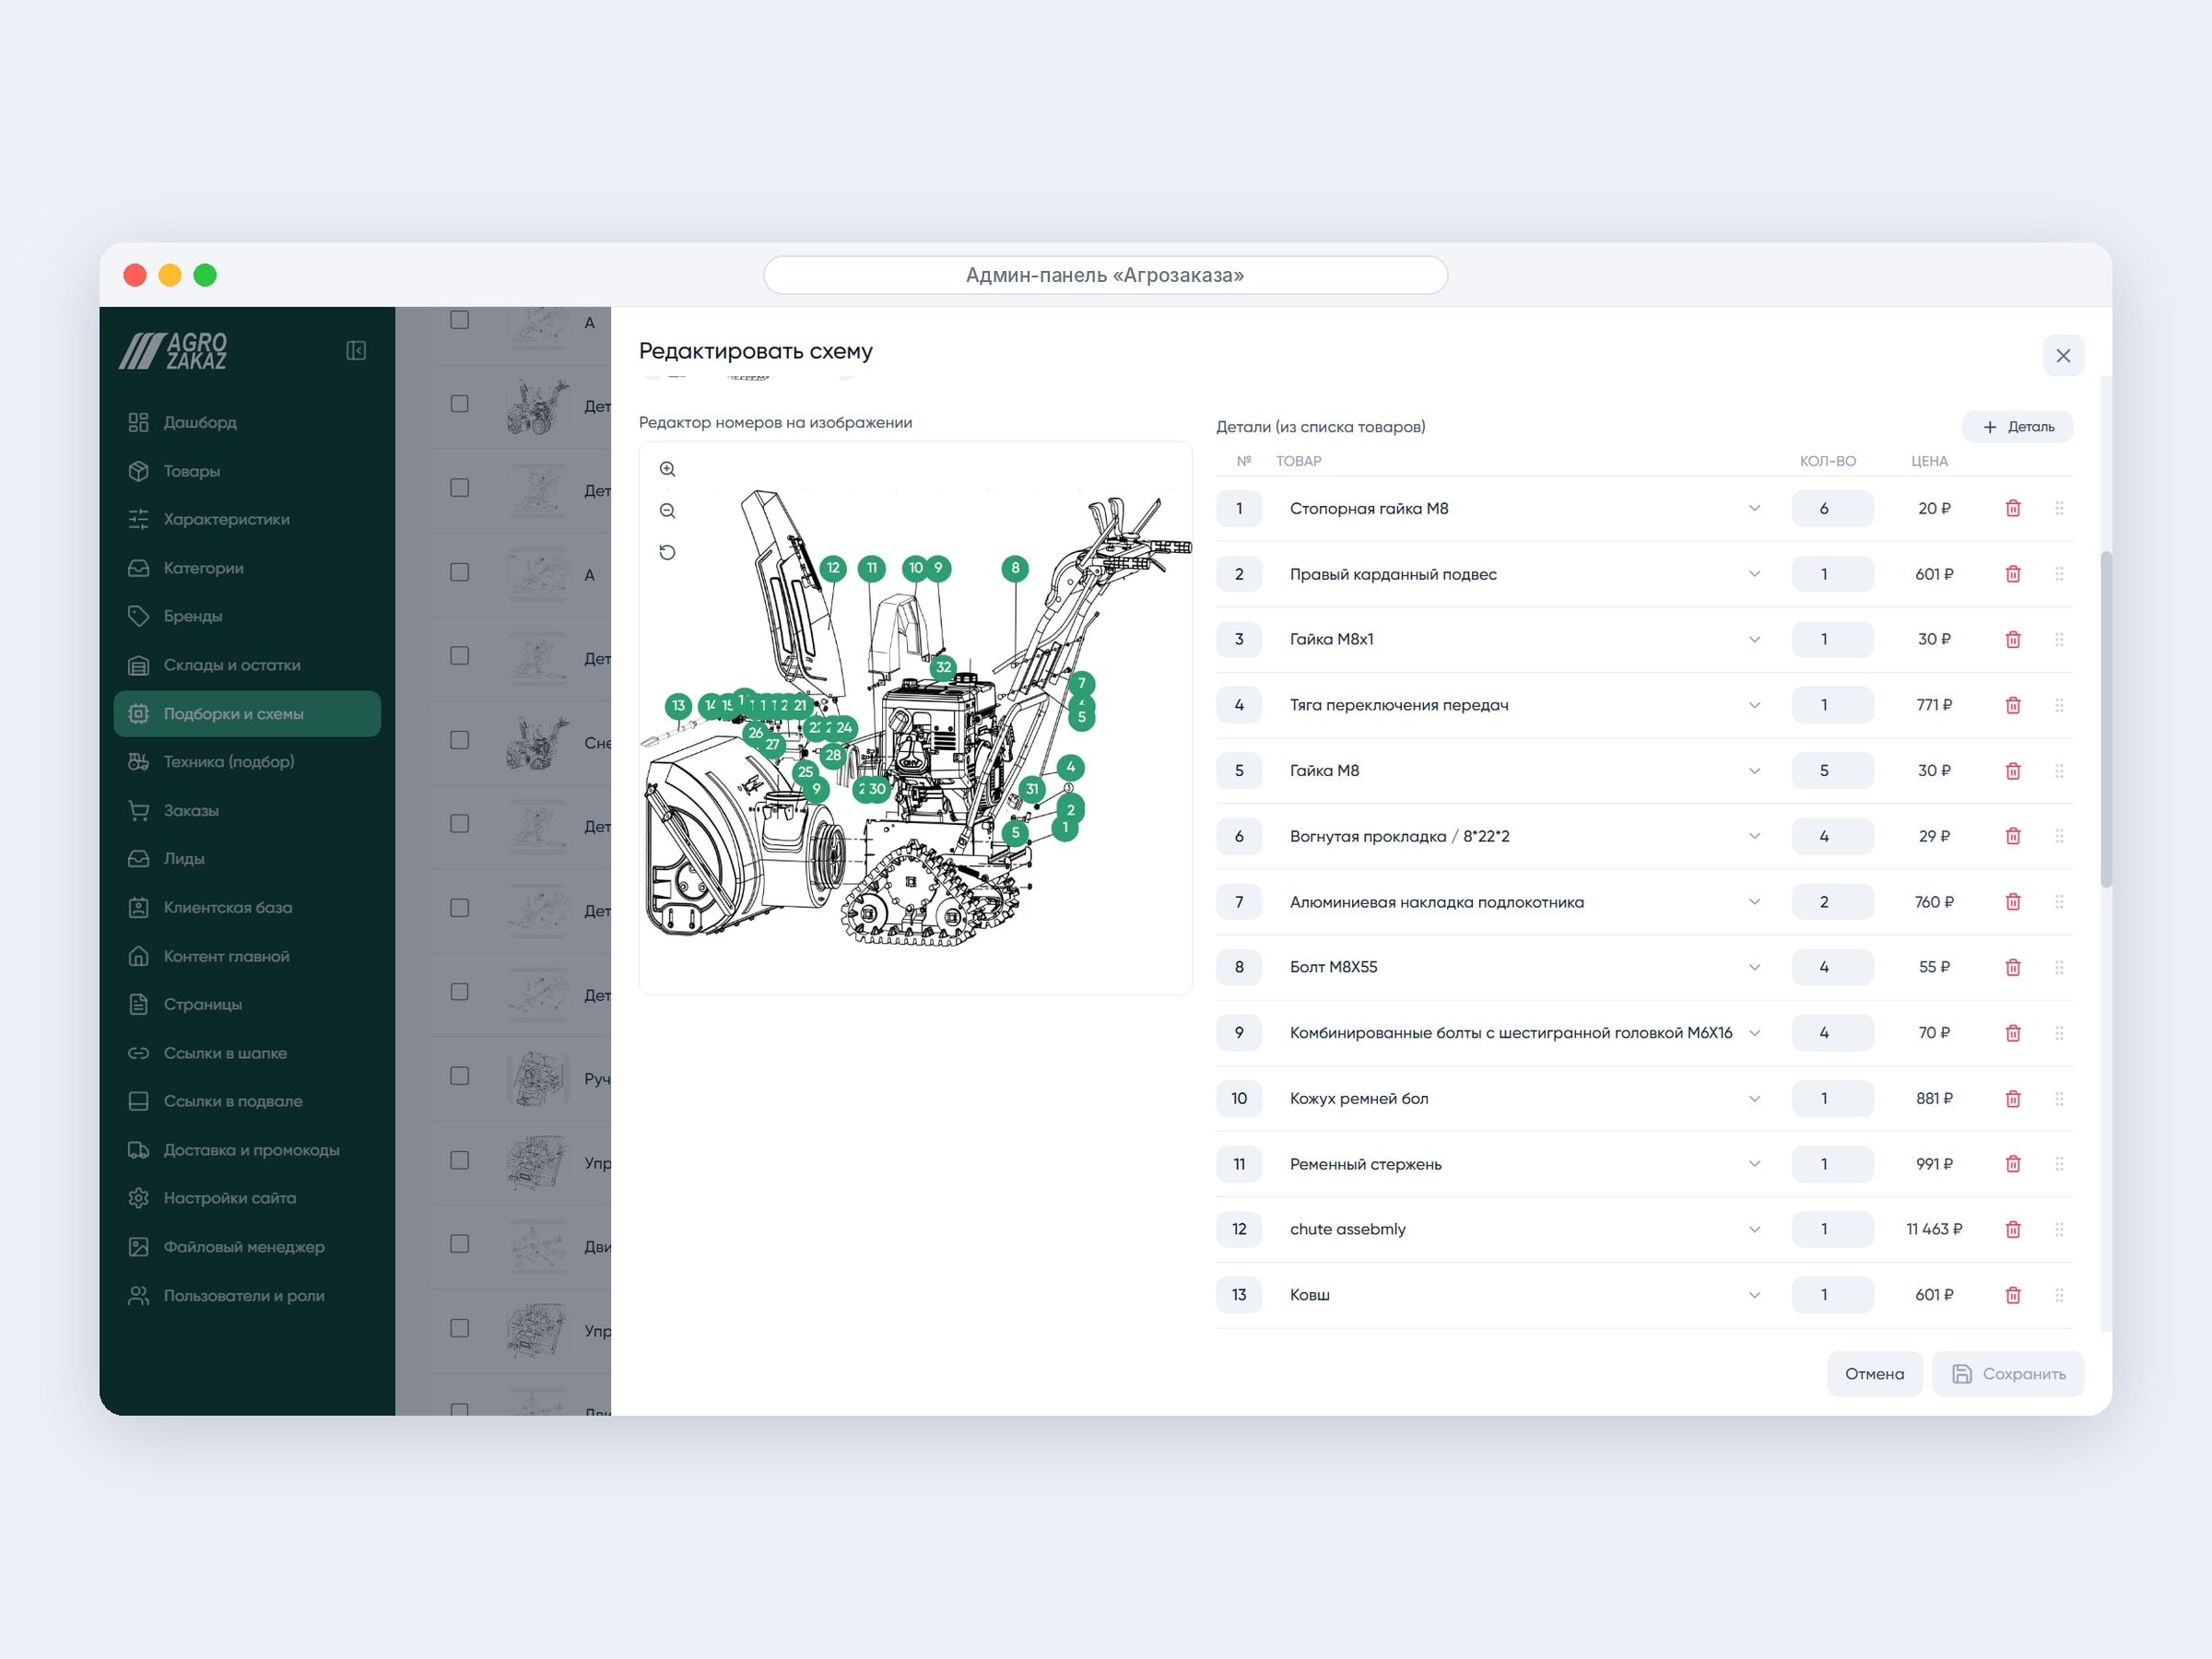2212x1659 pixels.
Task: Click the dialog's vertical scrollbar thumb
Action: (x=2106, y=718)
